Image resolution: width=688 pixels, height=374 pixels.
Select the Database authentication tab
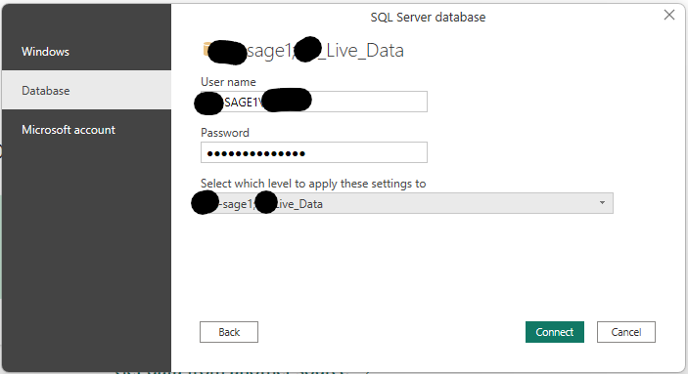pyautogui.click(x=86, y=90)
